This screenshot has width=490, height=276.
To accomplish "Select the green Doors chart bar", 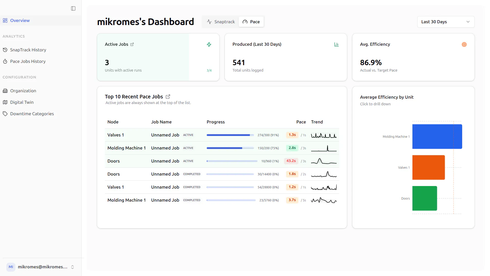I will tap(425, 198).
